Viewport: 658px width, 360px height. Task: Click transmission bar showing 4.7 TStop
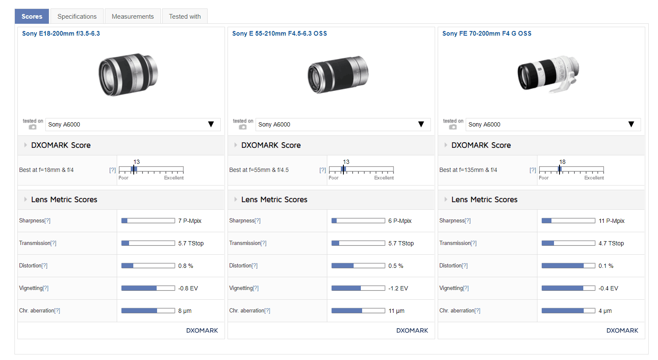coord(568,243)
